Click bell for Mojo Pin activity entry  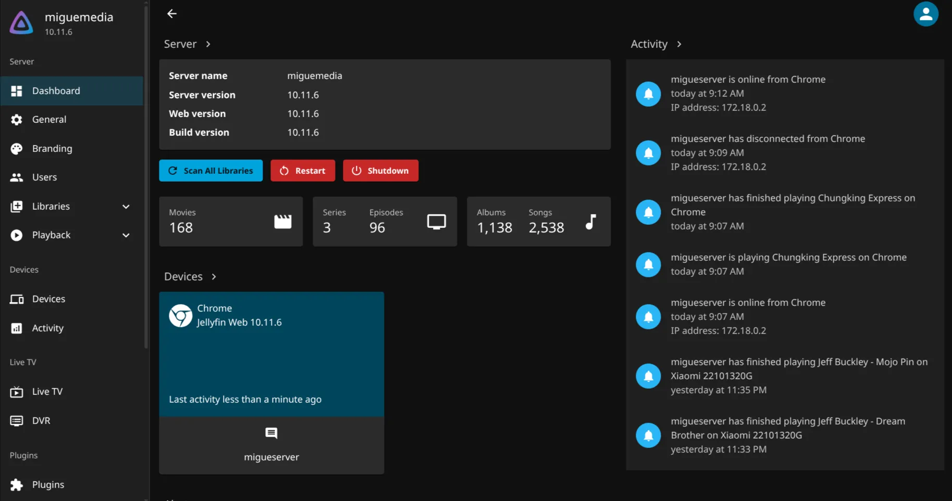(x=648, y=376)
